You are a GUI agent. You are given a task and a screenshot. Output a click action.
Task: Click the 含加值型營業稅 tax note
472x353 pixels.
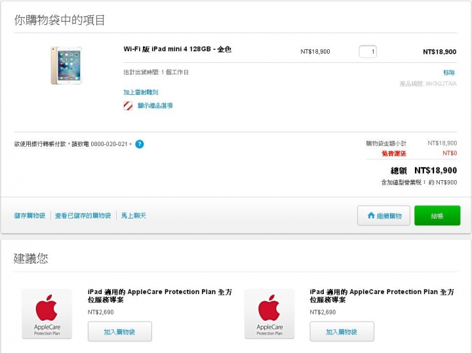(x=419, y=182)
